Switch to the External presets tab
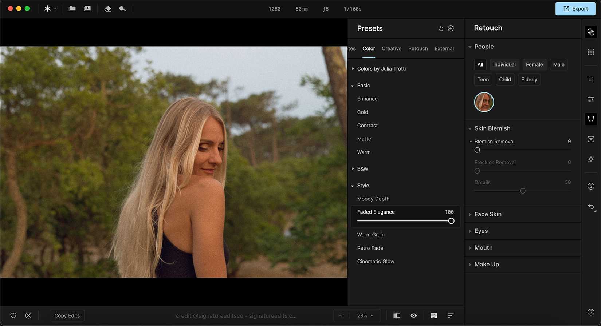The image size is (601, 326). point(444,48)
